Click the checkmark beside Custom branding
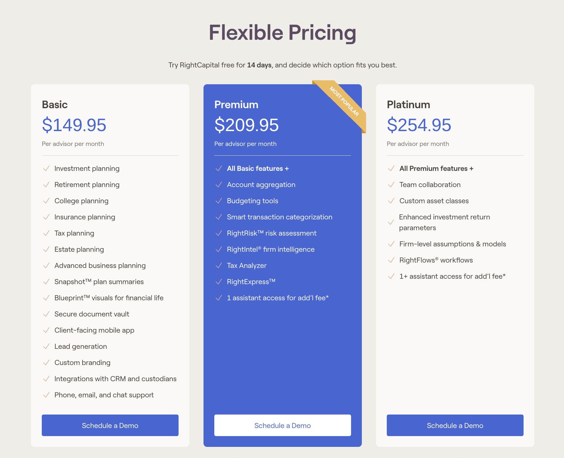Viewport: 564px width, 458px height. click(46, 363)
